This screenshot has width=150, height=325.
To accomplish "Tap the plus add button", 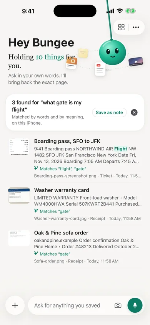I will [x=15, y=305].
